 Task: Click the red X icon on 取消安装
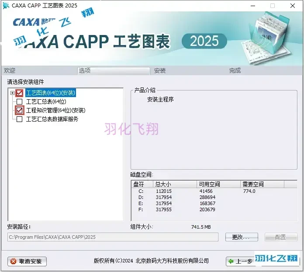(13, 262)
